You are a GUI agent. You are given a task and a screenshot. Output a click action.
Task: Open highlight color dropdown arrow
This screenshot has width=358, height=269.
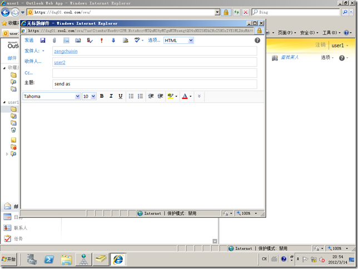point(176,96)
